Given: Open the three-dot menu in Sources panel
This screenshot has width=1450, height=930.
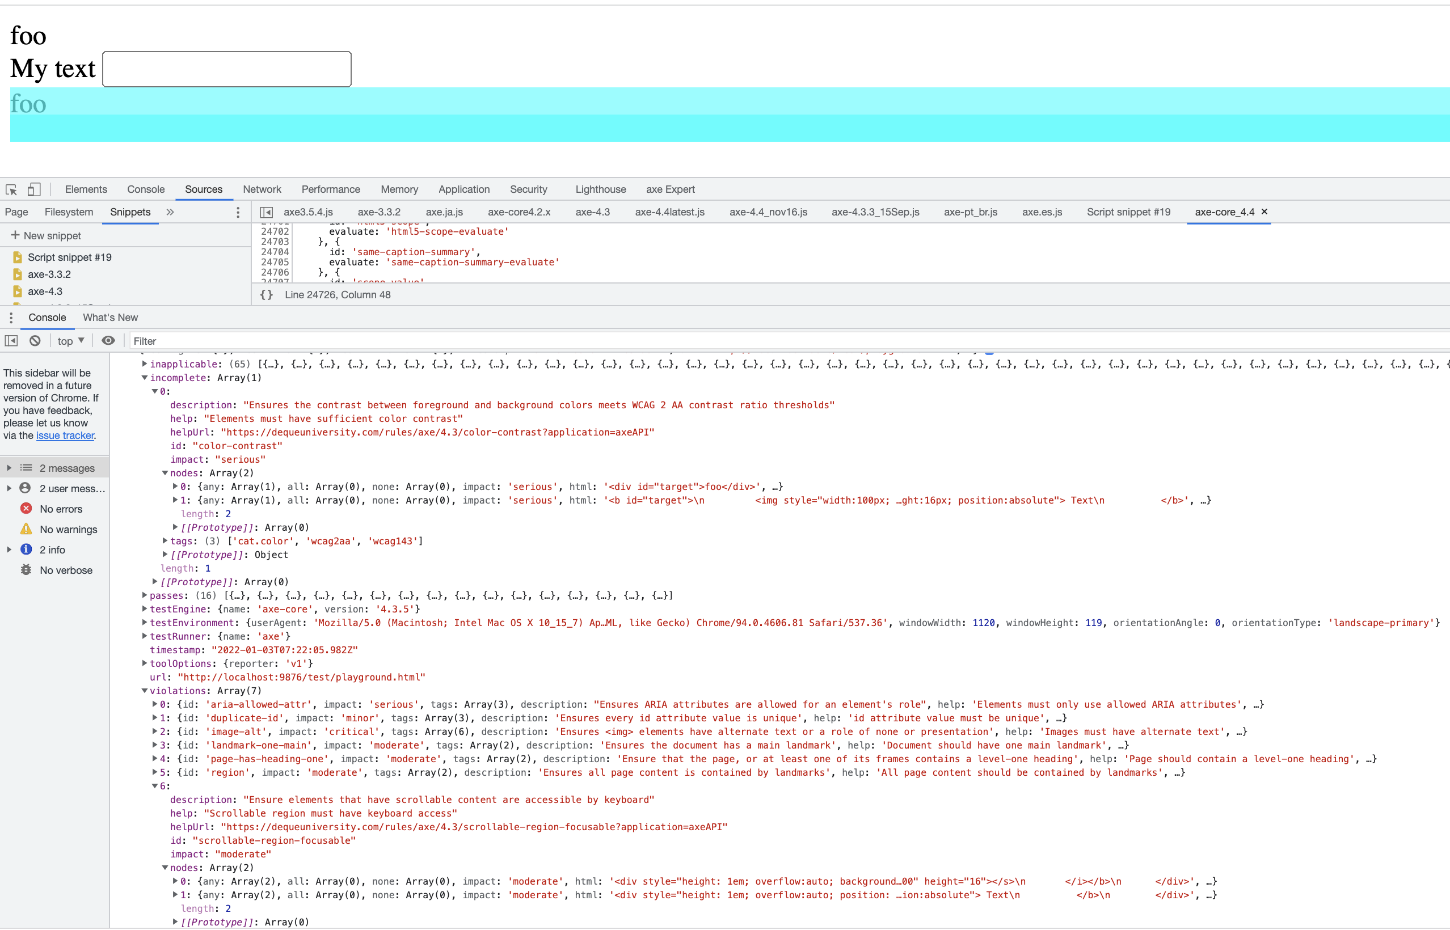Looking at the screenshot, I should [238, 212].
